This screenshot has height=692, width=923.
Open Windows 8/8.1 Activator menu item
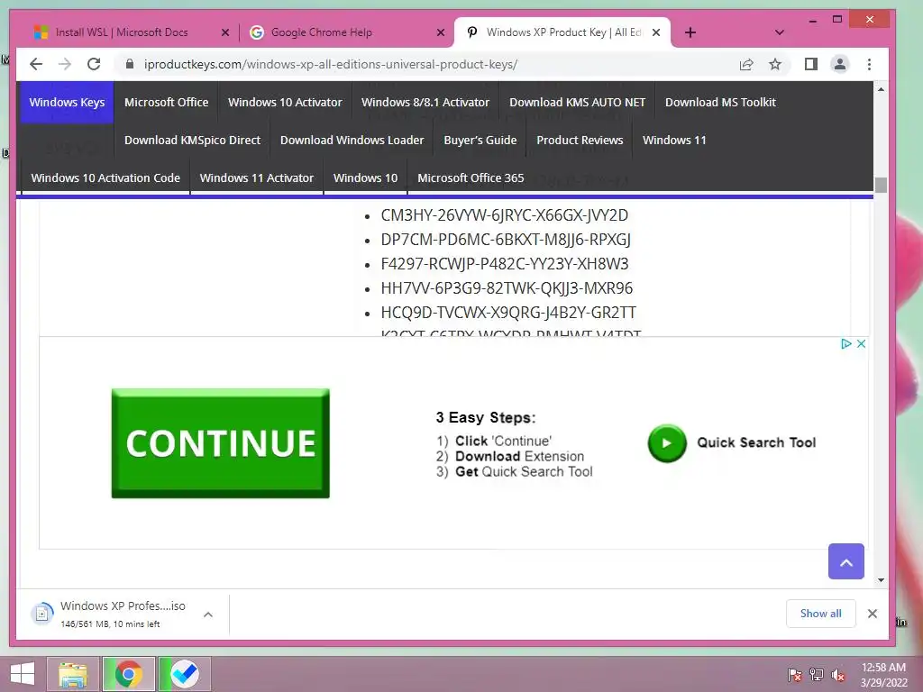coord(425,103)
